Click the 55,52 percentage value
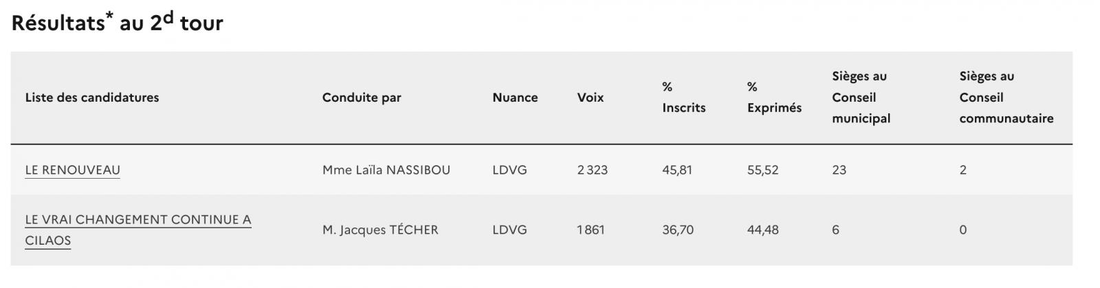1100x288 pixels. pos(763,170)
